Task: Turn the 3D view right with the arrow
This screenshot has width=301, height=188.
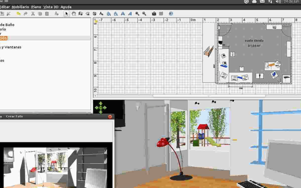Action: click(105, 108)
